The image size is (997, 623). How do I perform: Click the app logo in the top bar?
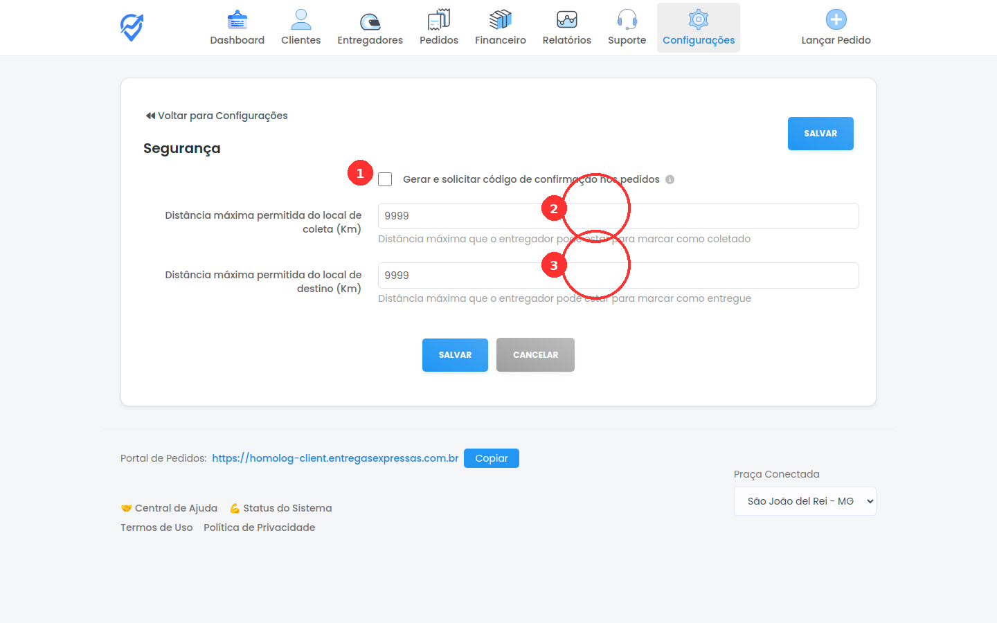tap(131, 27)
